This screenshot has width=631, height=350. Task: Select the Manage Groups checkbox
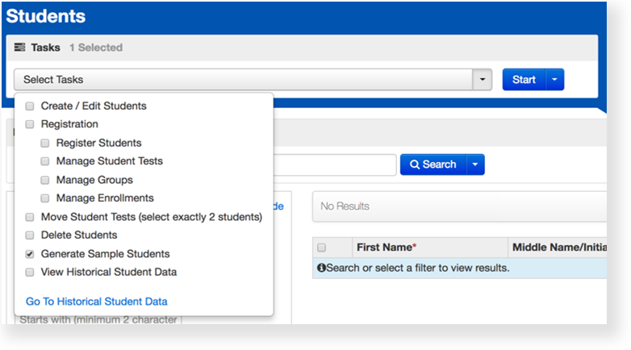pos(45,180)
